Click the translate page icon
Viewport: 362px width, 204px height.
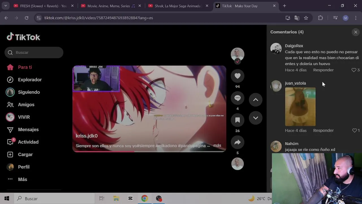pos(297,18)
